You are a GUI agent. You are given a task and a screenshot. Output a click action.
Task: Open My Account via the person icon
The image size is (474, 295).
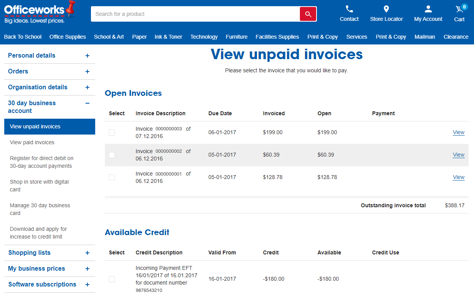428,9
